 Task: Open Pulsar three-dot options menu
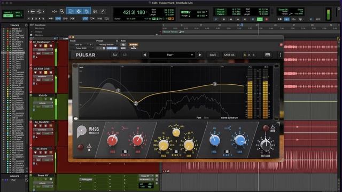coord(280,55)
